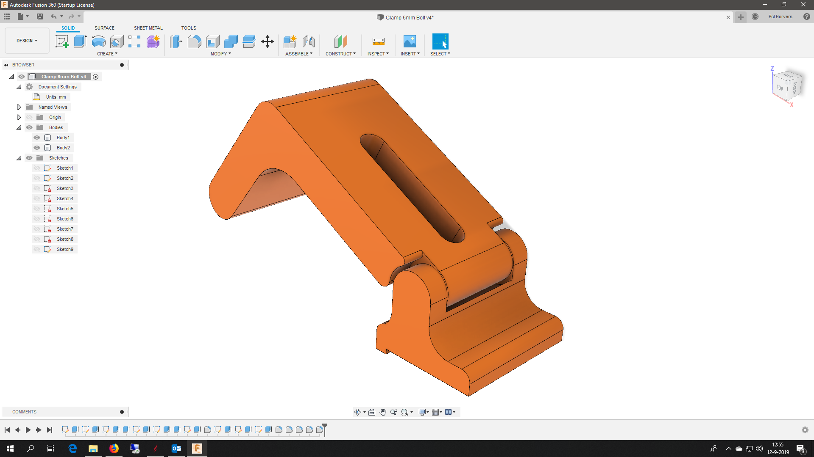The image size is (814, 457).
Task: Expand the COMMENTS panel
Action: click(x=122, y=412)
